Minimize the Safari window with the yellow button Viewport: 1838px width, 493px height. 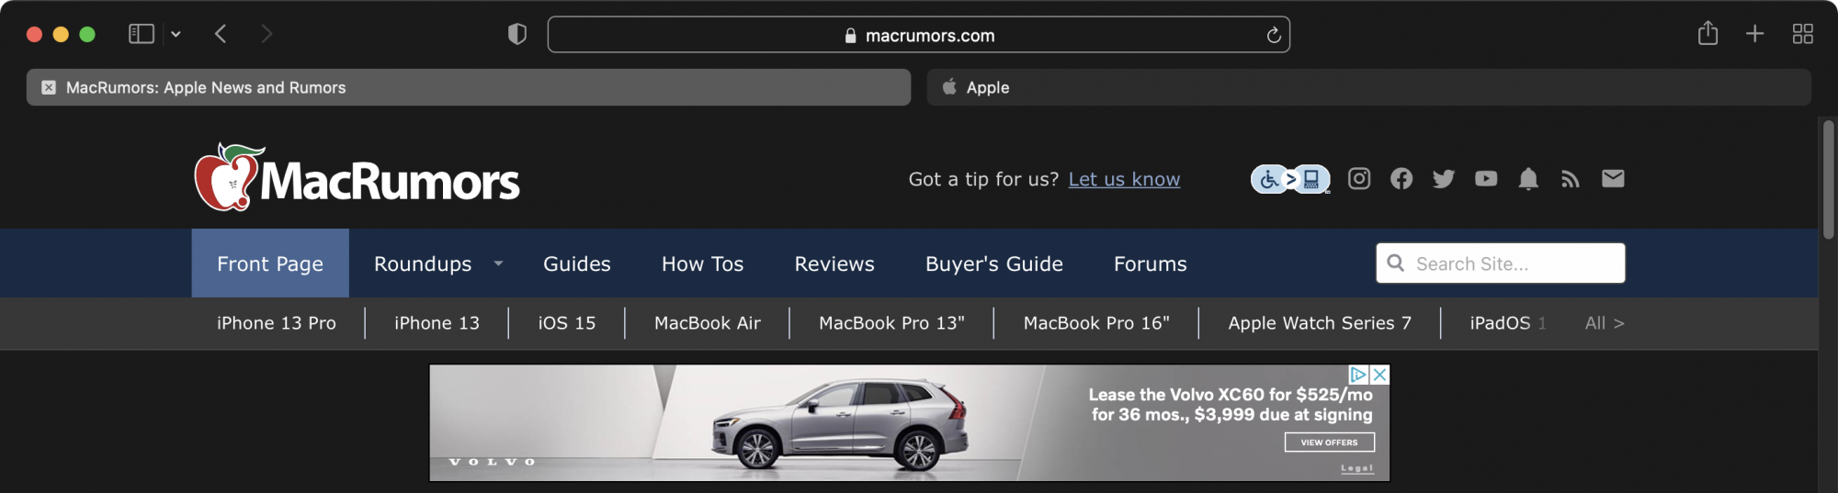pyautogui.click(x=61, y=34)
